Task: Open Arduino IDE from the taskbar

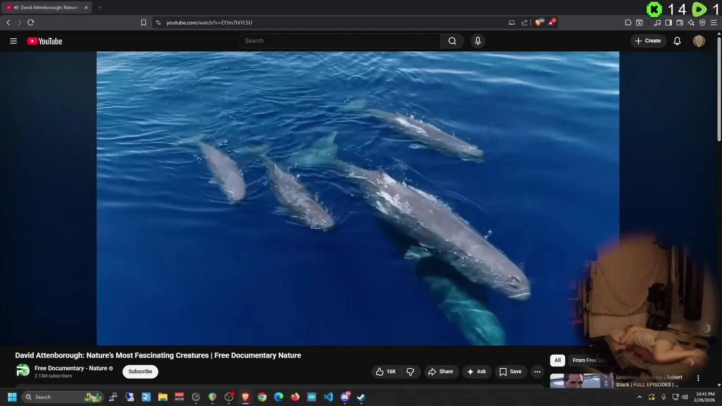Action: (312, 397)
